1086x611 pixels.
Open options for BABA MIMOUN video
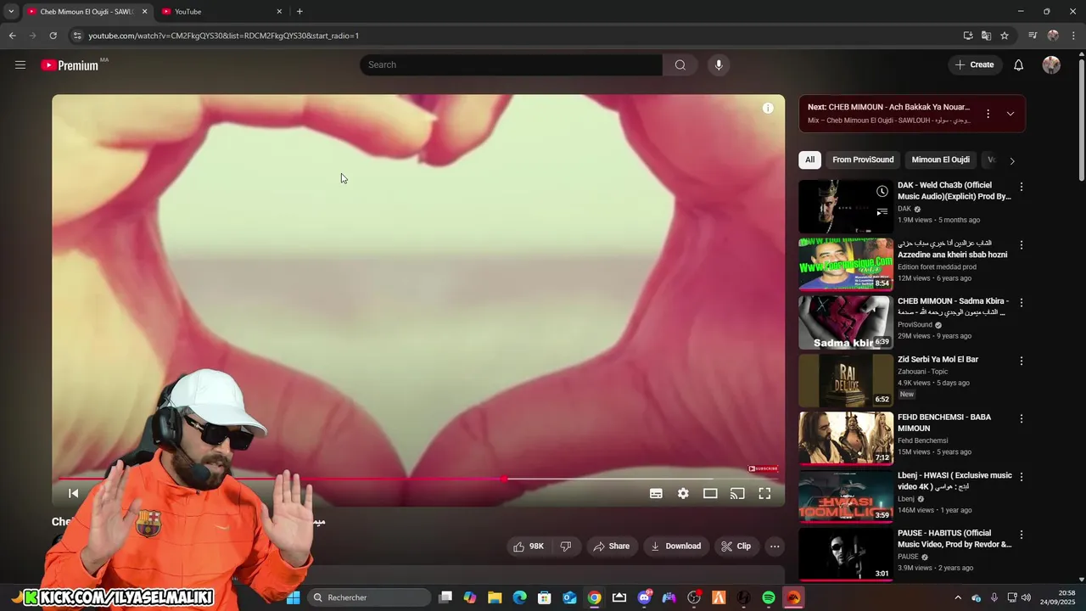pyautogui.click(x=1022, y=418)
